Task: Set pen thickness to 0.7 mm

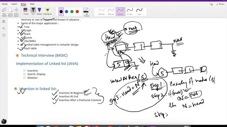Action: [130, 12]
